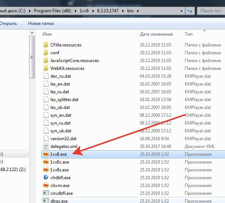Select the version32.dat file name

pyautogui.click(x=63, y=139)
